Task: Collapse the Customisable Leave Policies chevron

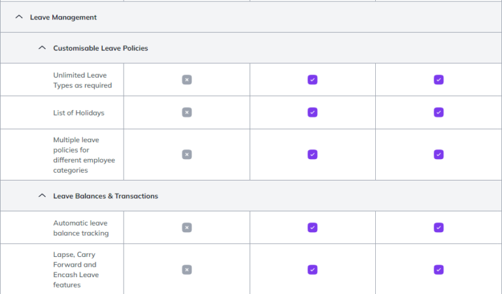Action: 42,48
